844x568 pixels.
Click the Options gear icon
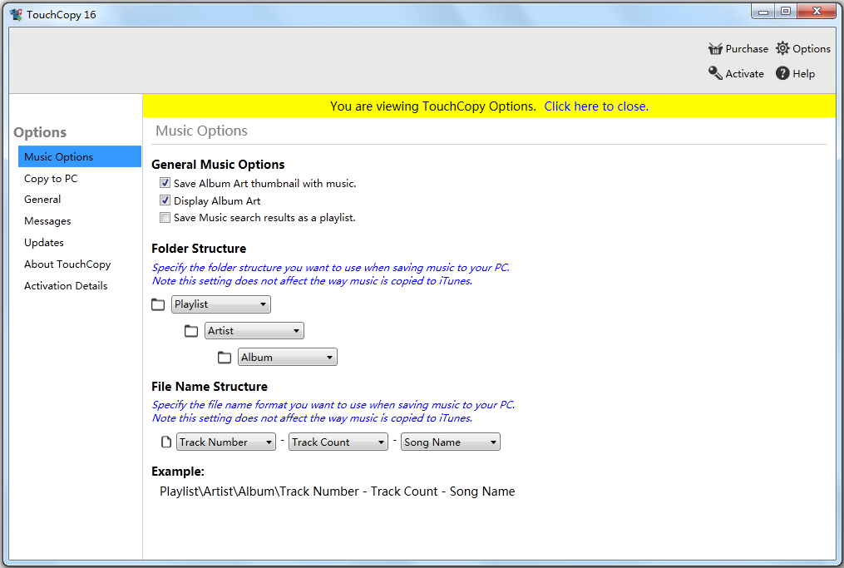pyautogui.click(x=782, y=48)
